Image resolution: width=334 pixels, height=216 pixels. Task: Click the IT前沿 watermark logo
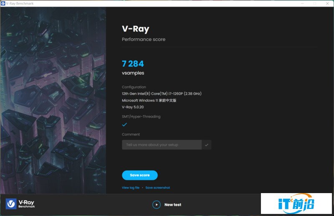point(296,204)
